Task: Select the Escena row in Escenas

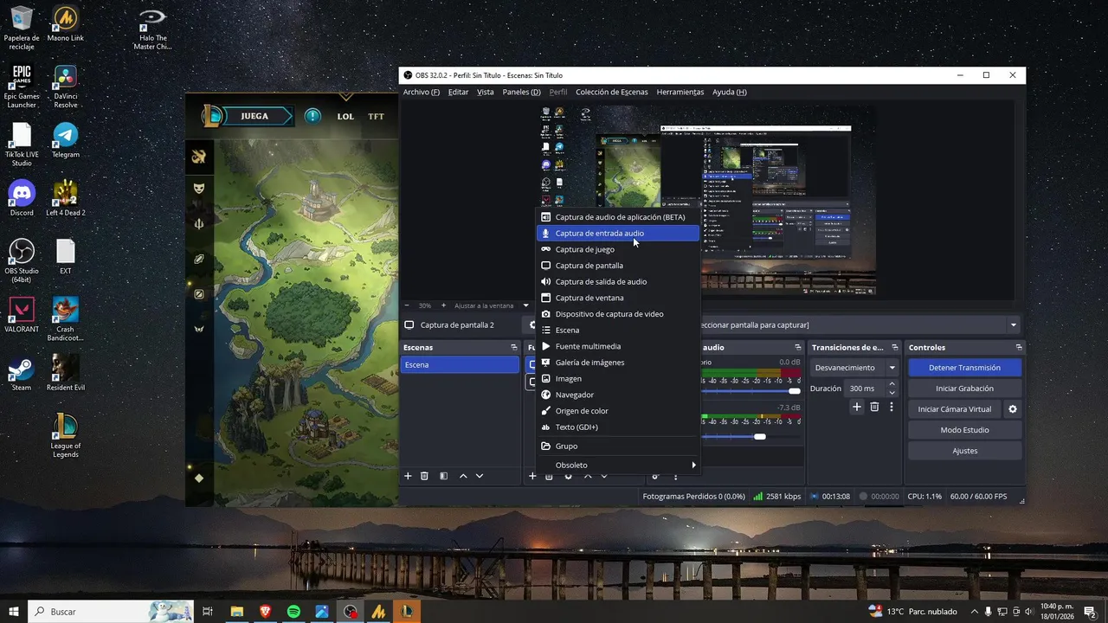Action: pyautogui.click(x=460, y=365)
